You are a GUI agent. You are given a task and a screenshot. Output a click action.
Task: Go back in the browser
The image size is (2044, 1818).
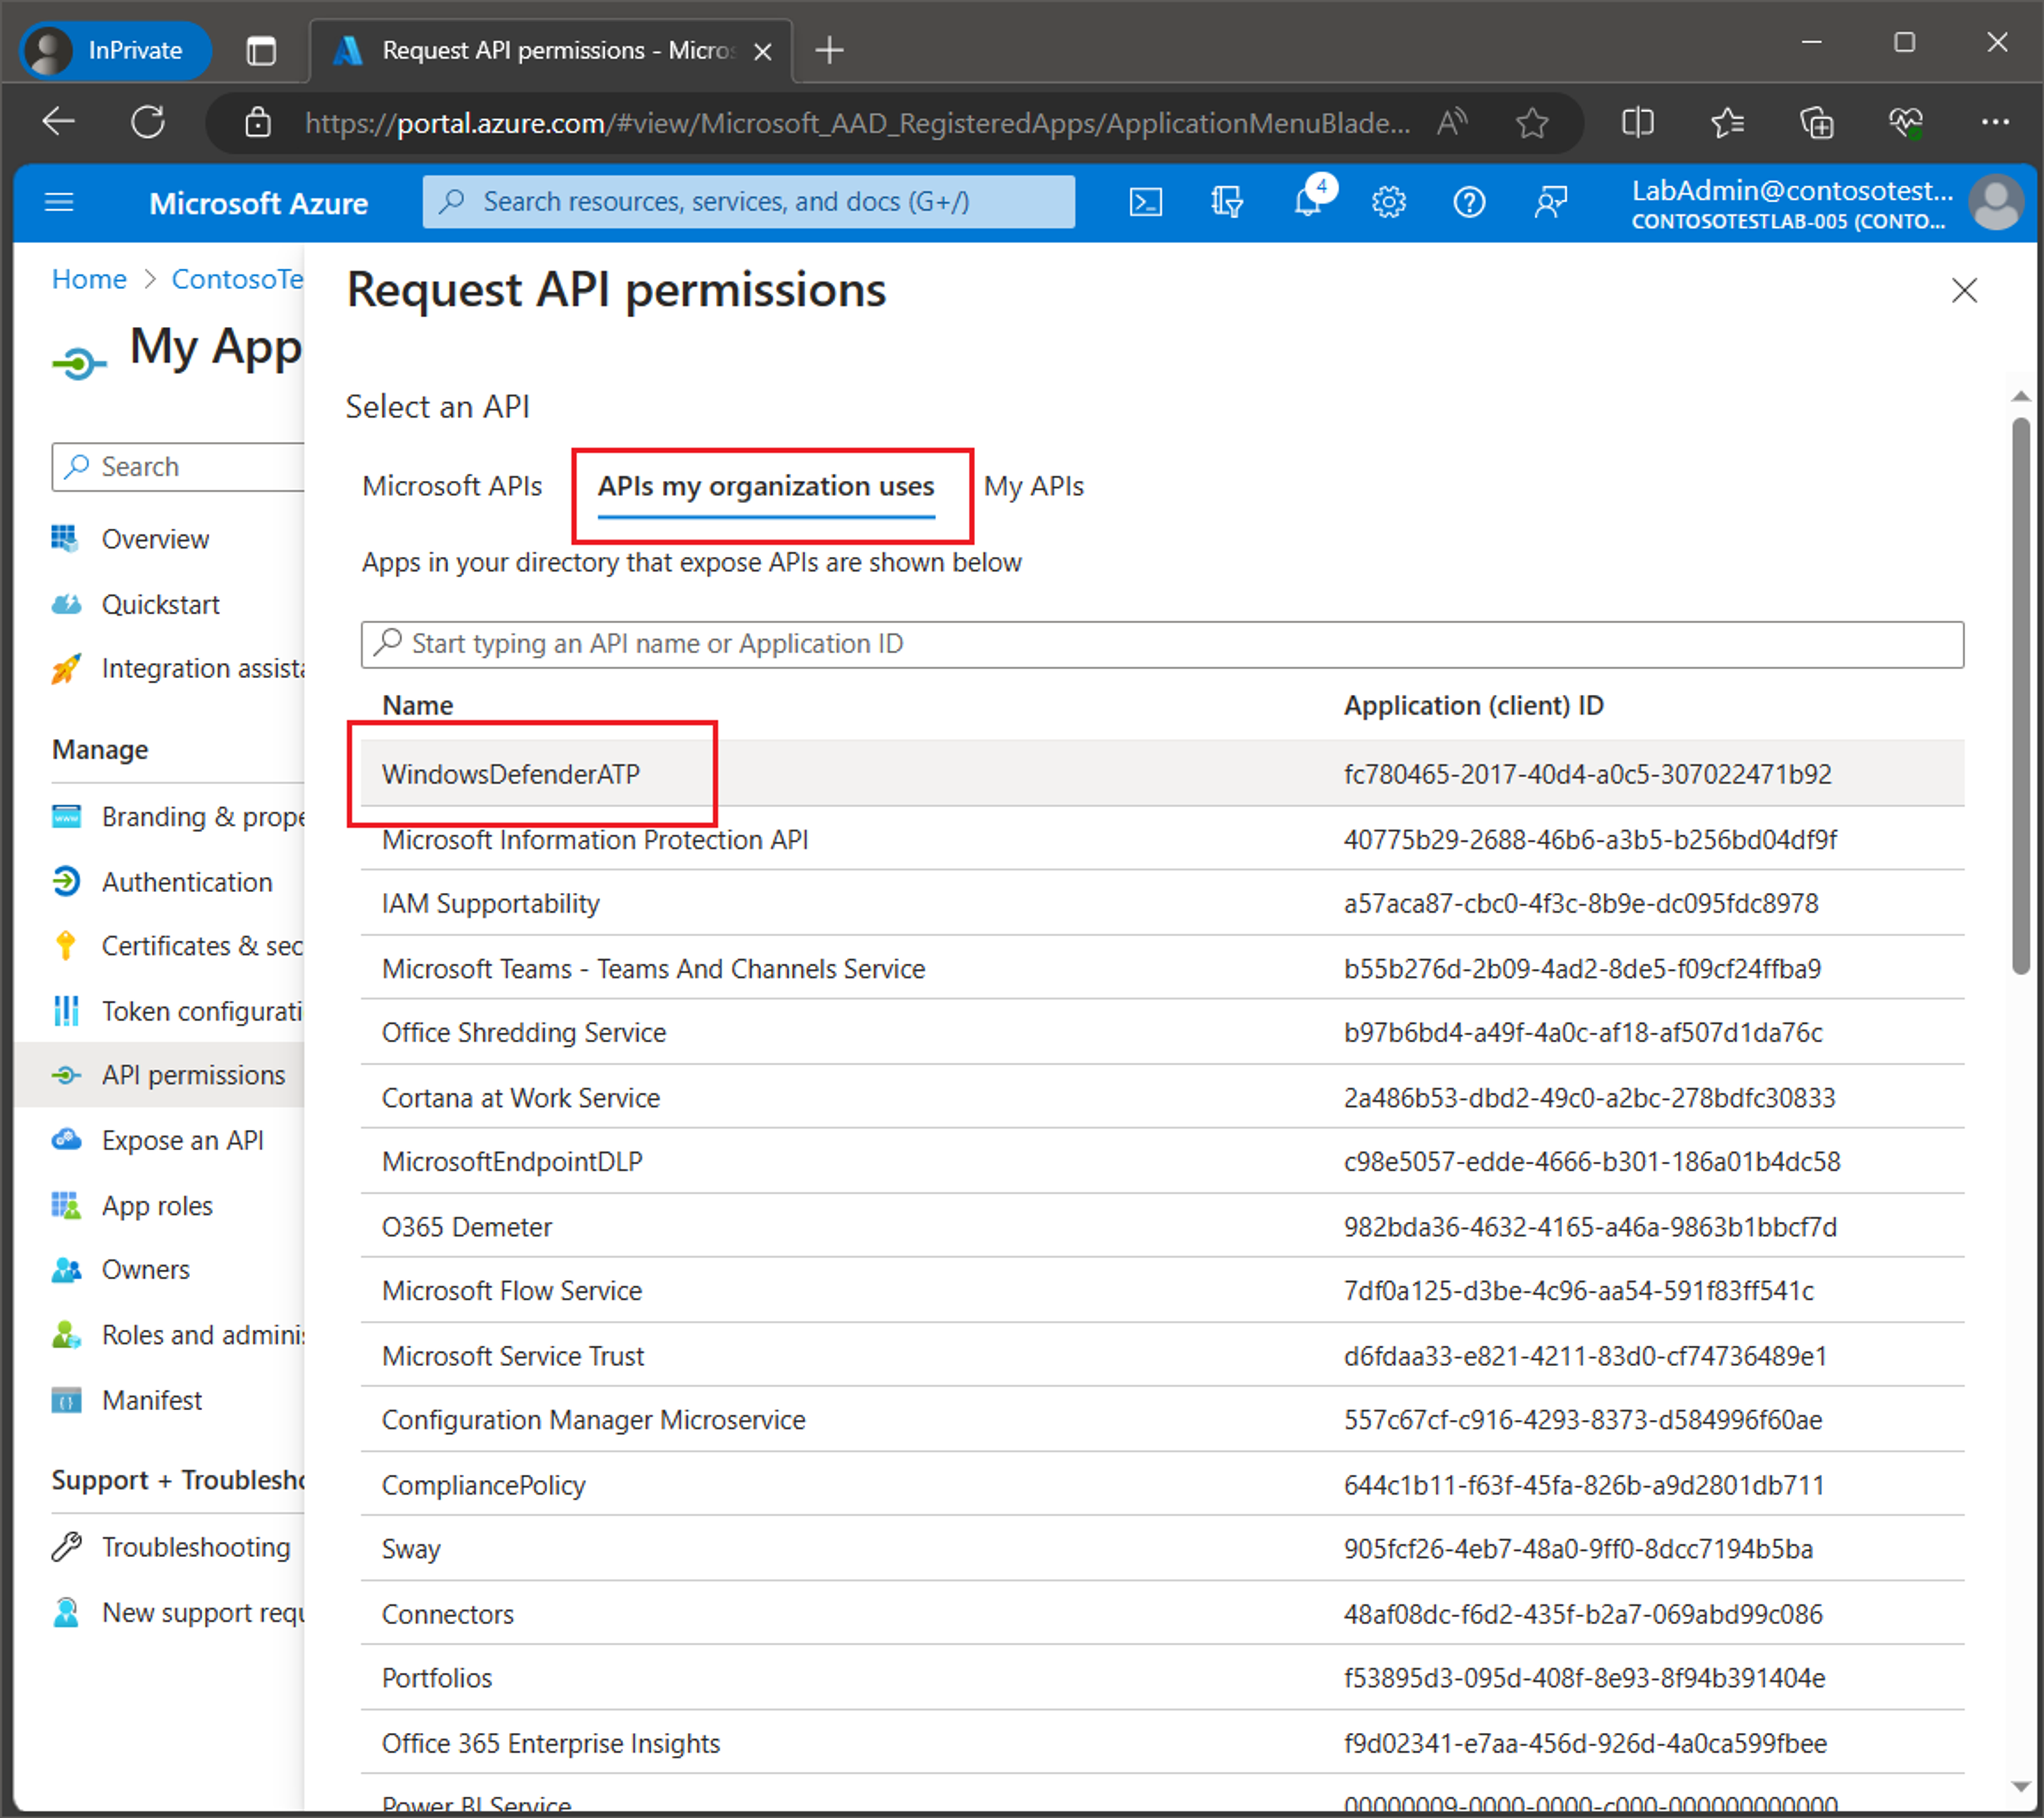coord(59,123)
